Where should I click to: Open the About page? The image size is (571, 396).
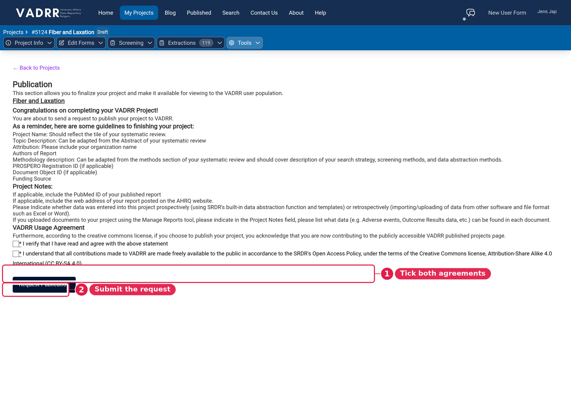pos(296,13)
